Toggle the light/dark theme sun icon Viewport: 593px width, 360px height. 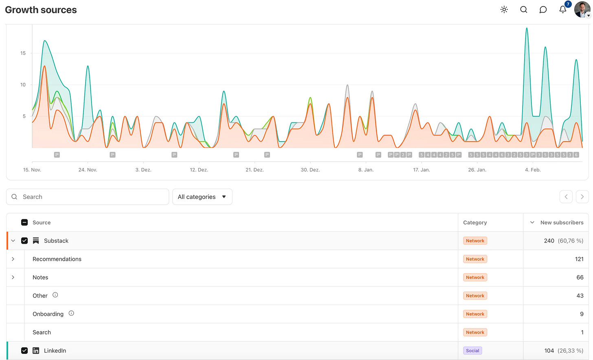click(504, 9)
